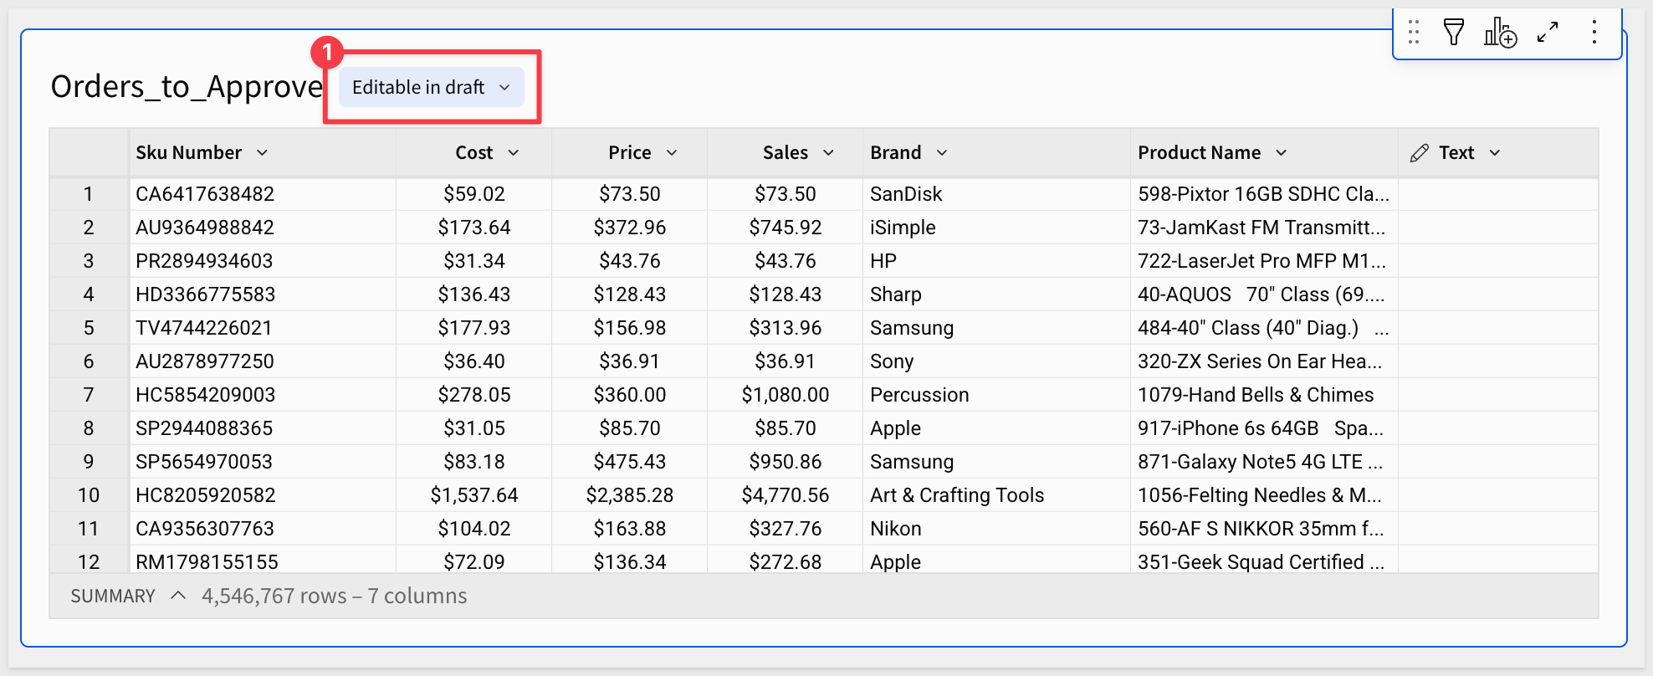
Task: Open Product Name column dropdown arrow
Action: pyautogui.click(x=1282, y=153)
